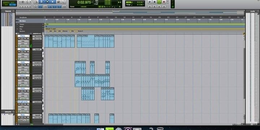Open second insert on Cello track
The image size is (260, 130).
(37, 65)
